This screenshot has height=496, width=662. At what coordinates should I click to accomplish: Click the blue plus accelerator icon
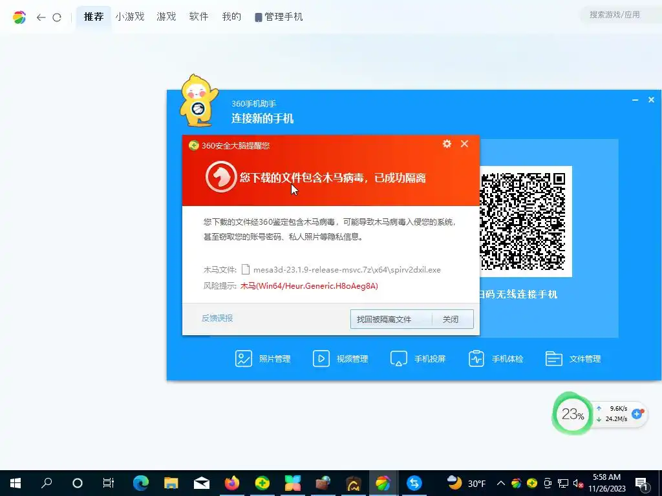click(637, 414)
